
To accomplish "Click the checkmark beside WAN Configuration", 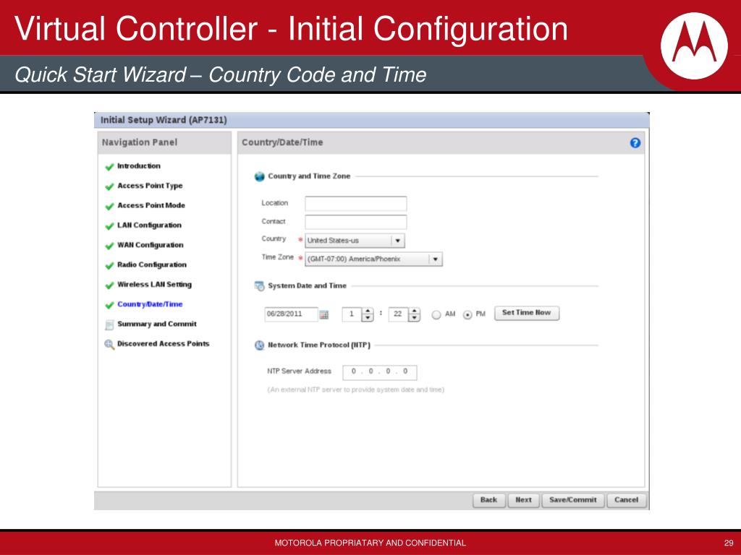I will click(x=110, y=246).
